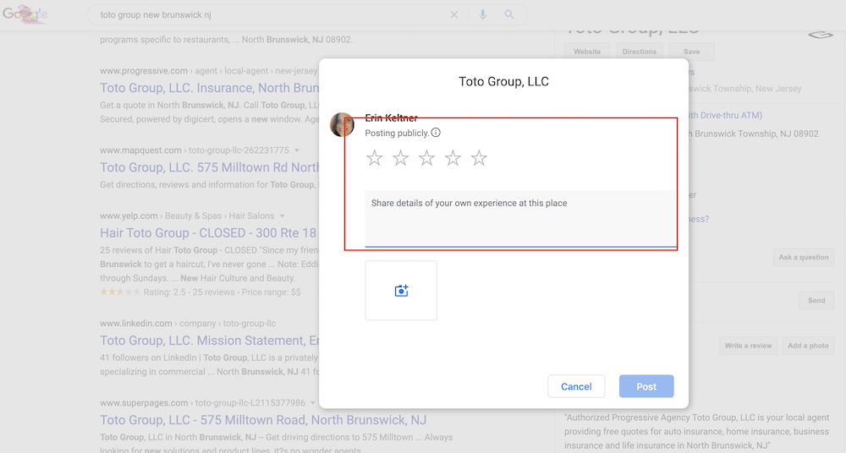Select the Toto Group, LLC dialog title

(504, 81)
